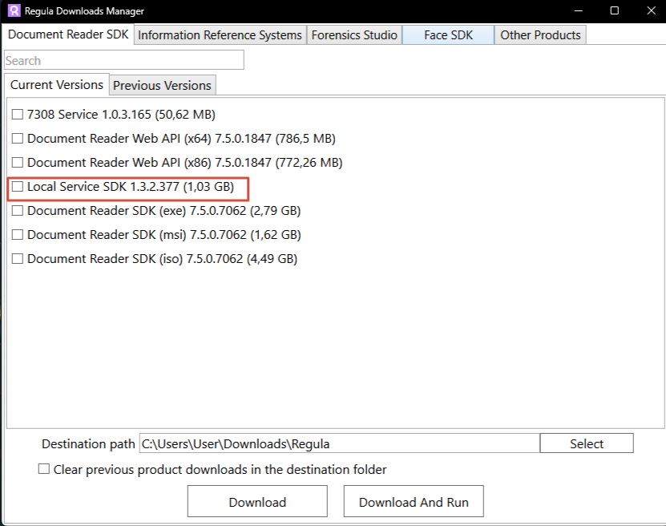Focus the Search input field
Viewport: 666px width, 526px height.
point(124,60)
